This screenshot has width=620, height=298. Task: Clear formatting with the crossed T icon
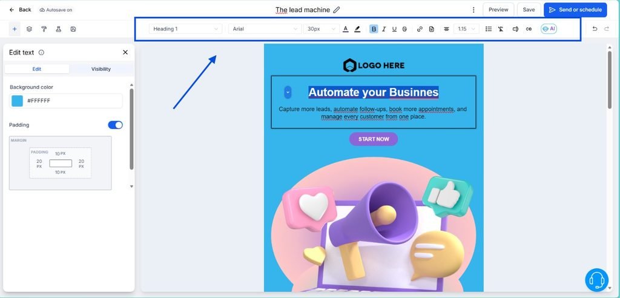click(501, 29)
